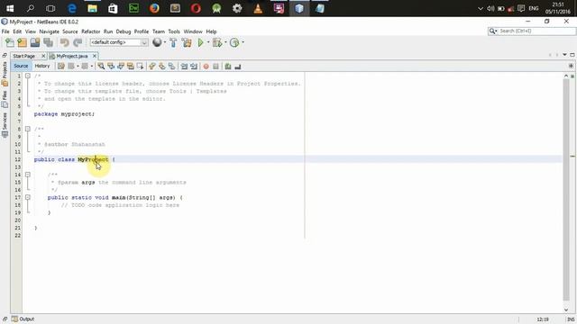Click Shift Line Right icon
Image resolution: width=577 pixels, height=324 pixels.
194,67
